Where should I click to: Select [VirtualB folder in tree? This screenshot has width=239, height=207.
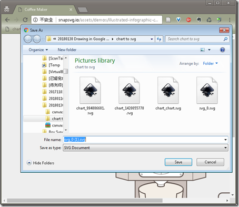click(x=53, y=72)
